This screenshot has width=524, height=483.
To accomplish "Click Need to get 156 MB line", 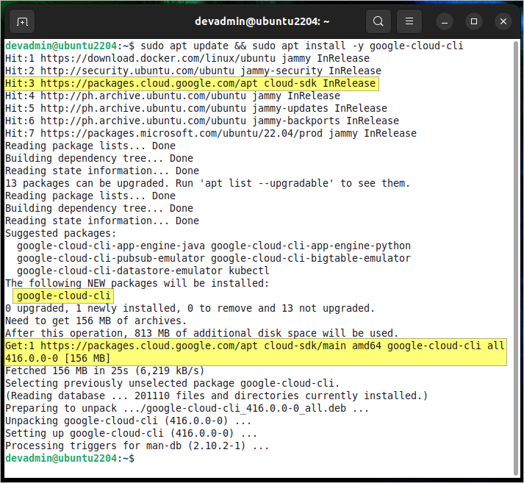I will tap(96, 321).
